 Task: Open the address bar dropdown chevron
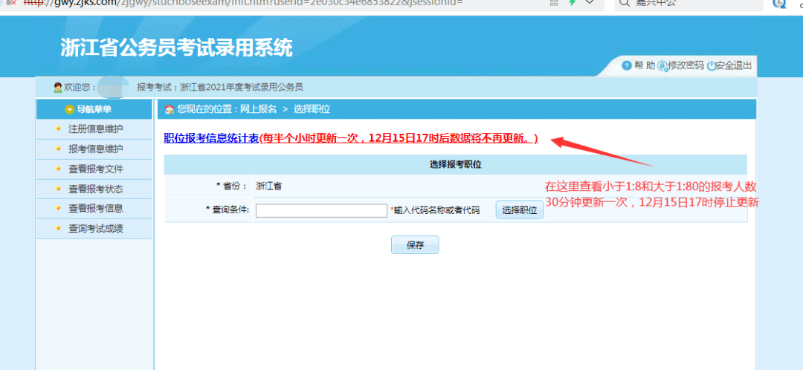point(590,2)
